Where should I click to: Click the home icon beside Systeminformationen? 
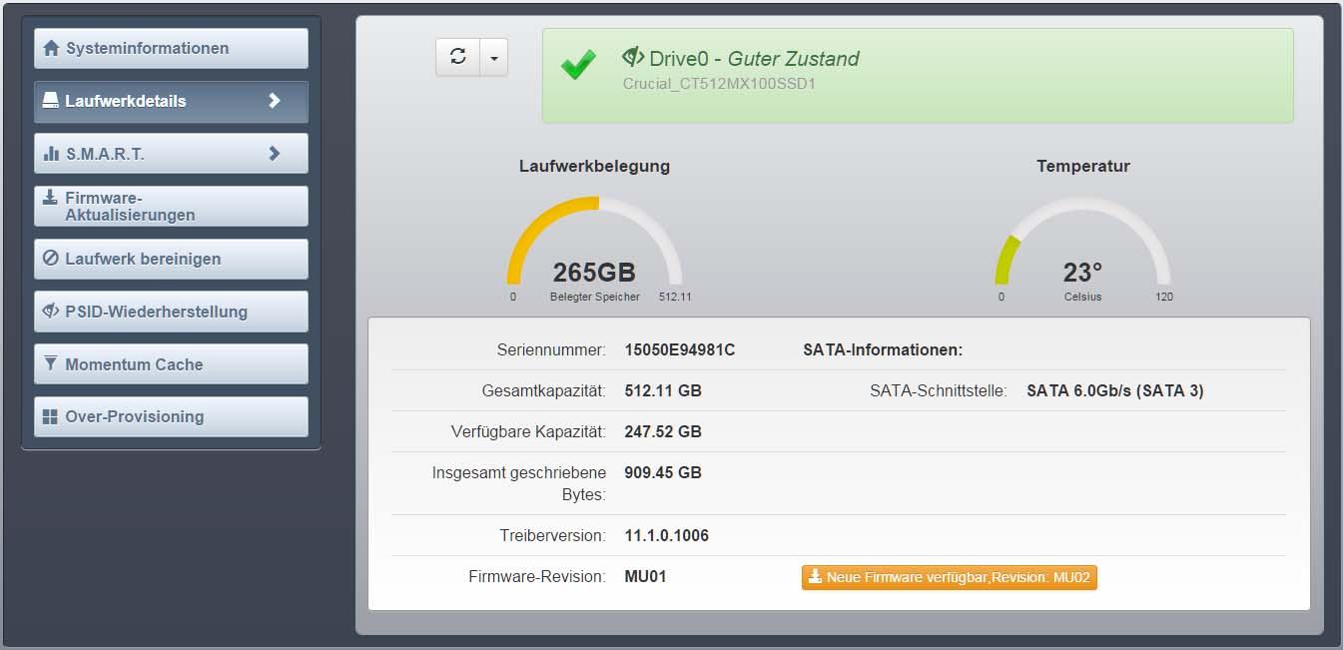[51, 48]
